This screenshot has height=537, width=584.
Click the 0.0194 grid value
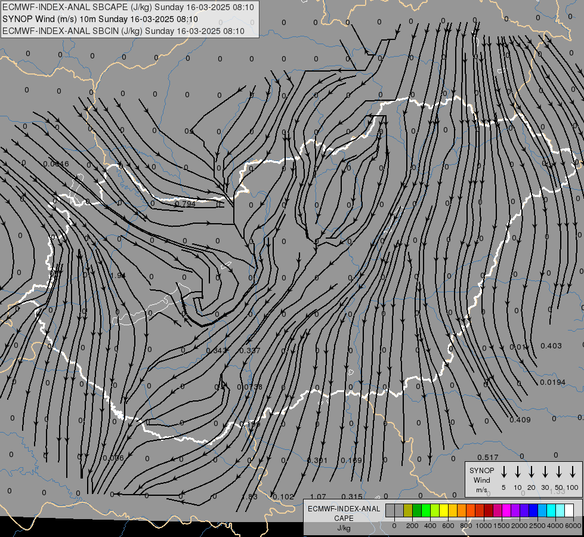553,382
